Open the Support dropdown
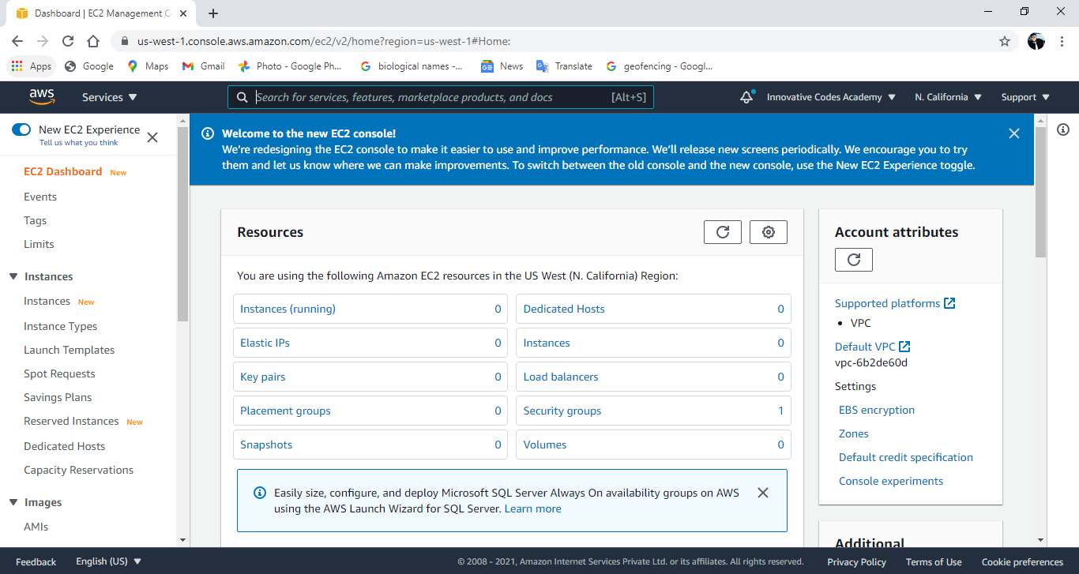This screenshot has height=574, width=1079. click(1024, 96)
